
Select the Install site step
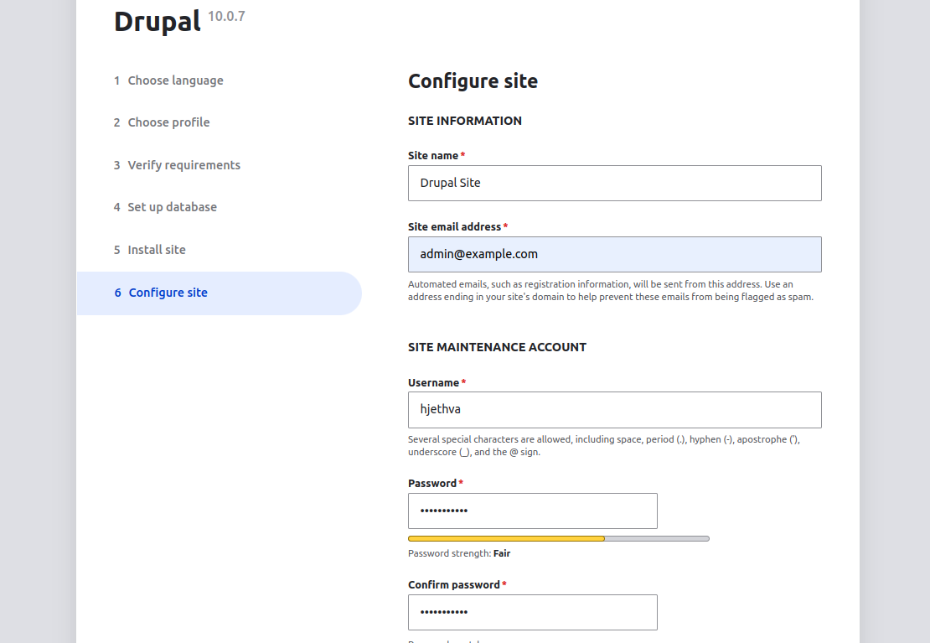[157, 250]
